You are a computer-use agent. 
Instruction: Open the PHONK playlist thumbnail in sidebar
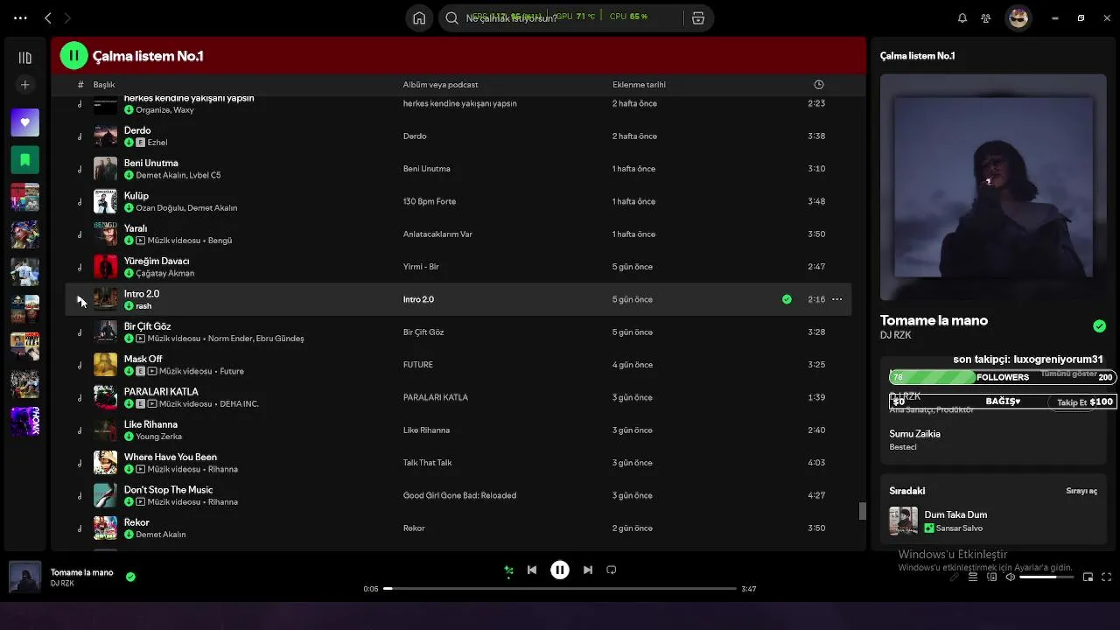[x=24, y=422]
